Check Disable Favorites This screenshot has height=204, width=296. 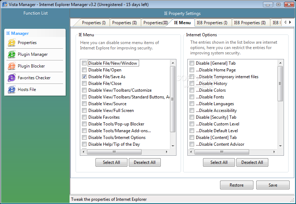click(84, 117)
